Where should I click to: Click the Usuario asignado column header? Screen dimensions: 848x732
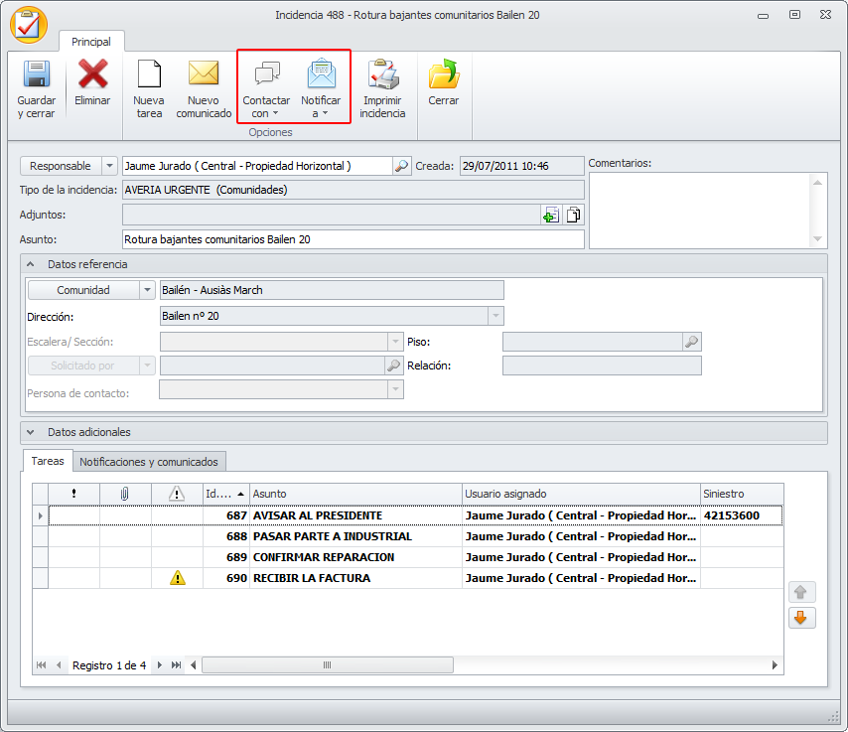(581, 494)
